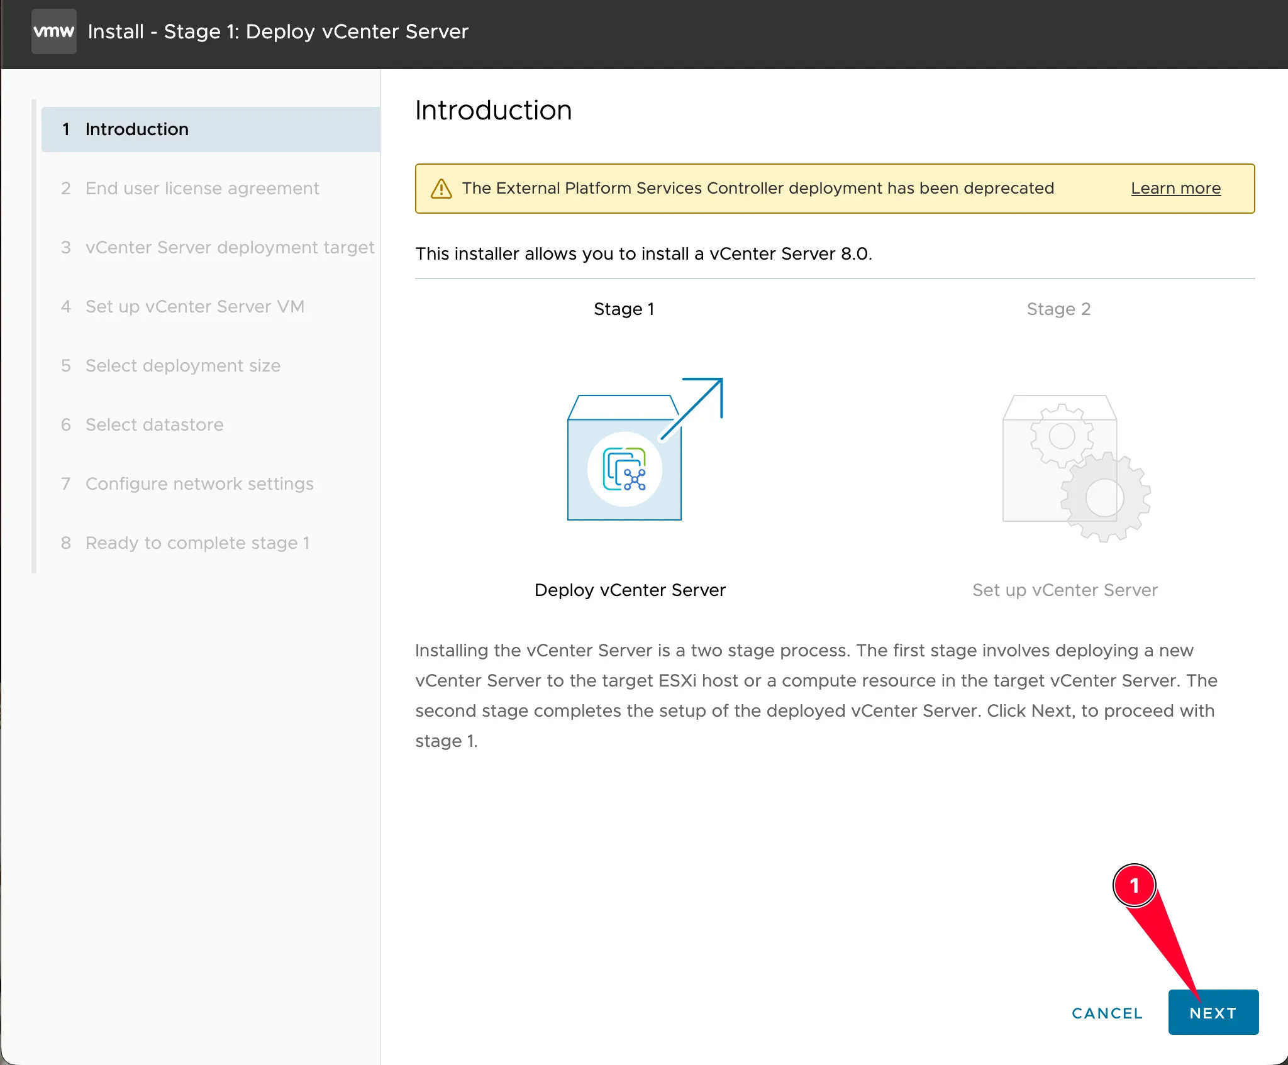Click the NEXT button
Image resolution: width=1288 pixels, height=1065 pixels.
tap(1213, 1012)
